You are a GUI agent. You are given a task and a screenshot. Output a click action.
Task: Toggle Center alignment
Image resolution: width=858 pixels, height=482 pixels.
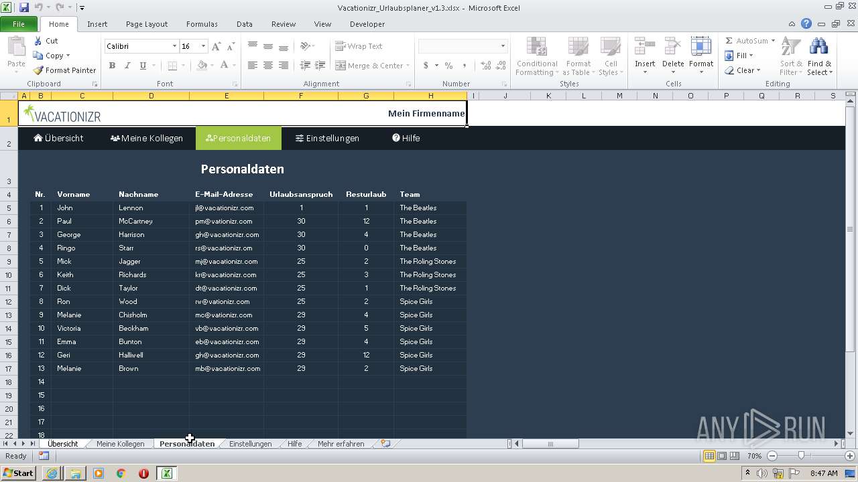click(x=268, y=66)
